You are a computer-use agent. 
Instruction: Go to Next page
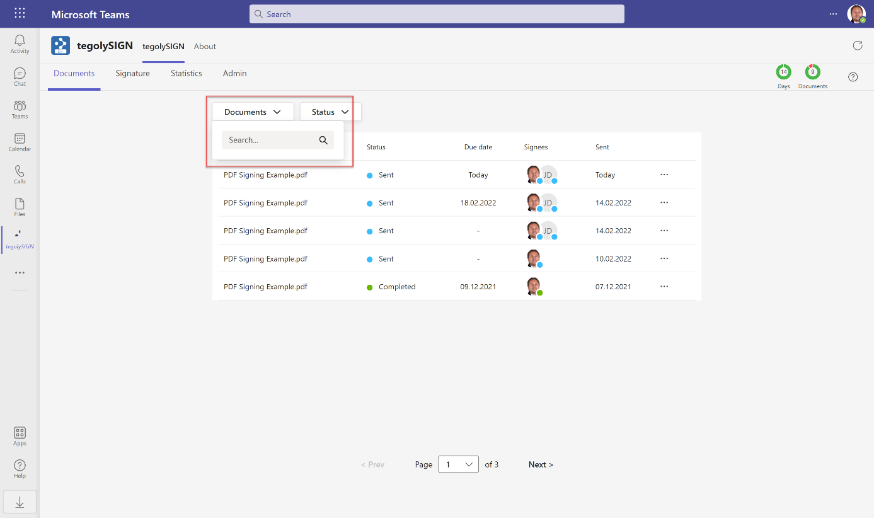[x=541, y=464]
